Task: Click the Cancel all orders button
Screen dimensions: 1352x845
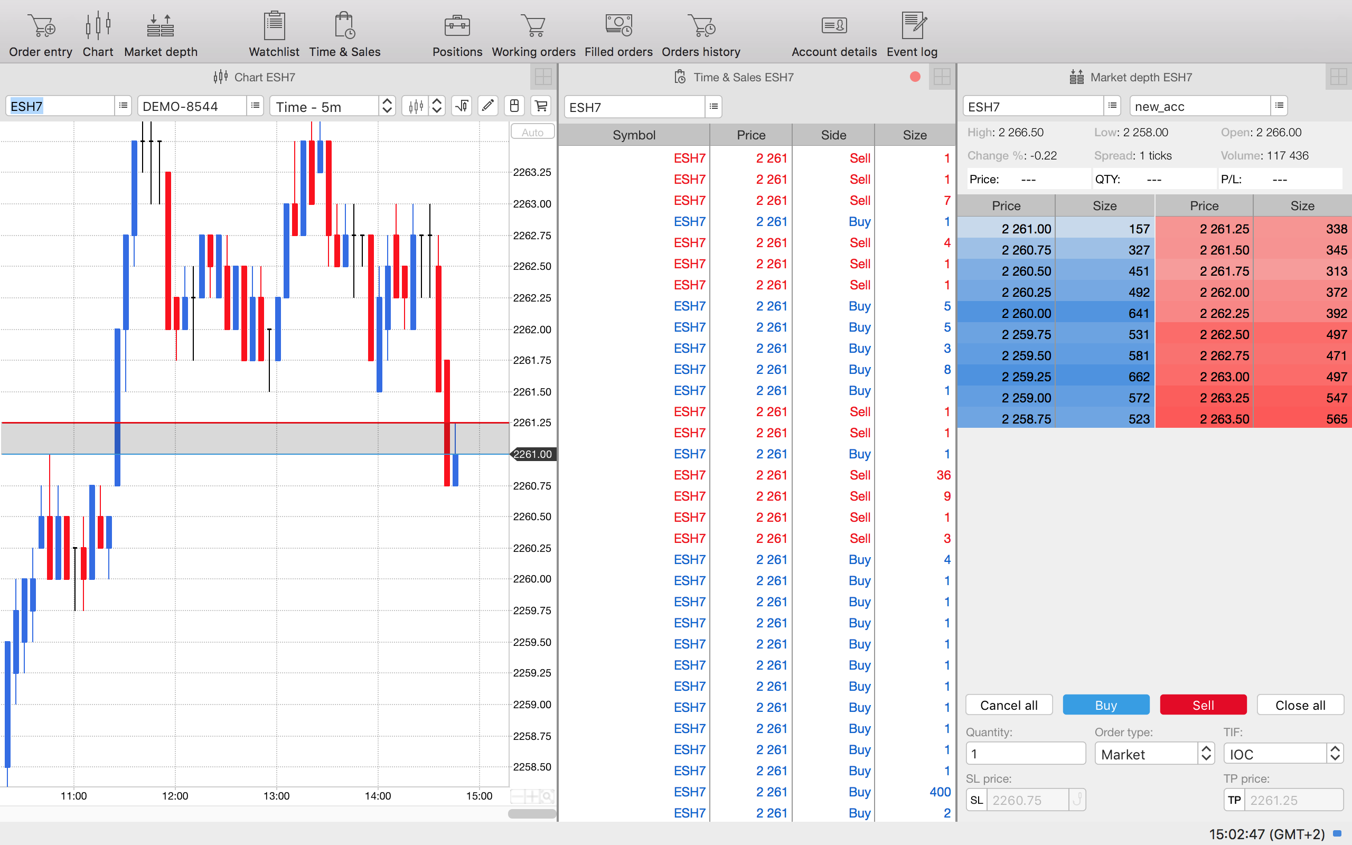Action: coord(1008,705)
